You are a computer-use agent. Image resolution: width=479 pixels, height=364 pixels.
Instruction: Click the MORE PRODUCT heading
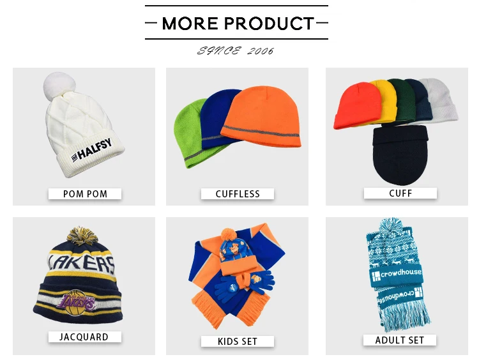238,23
